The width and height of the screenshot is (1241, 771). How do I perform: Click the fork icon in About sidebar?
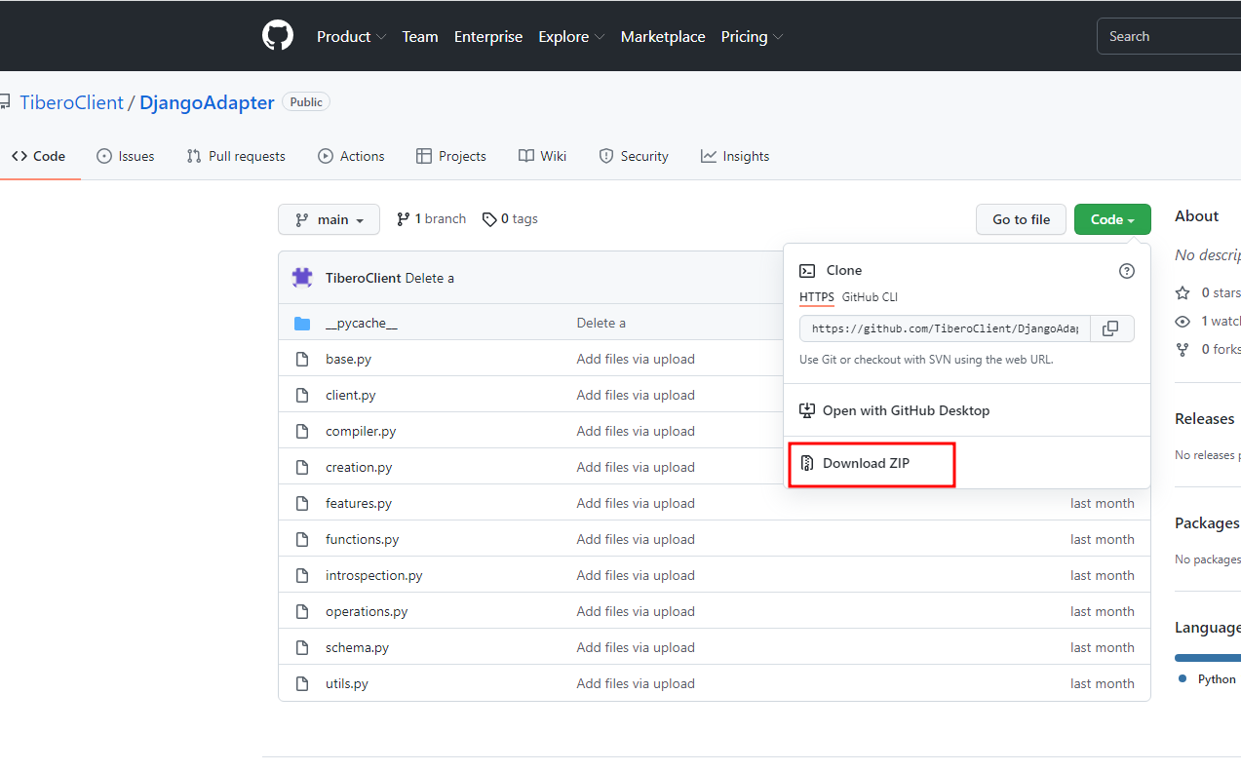click(x=1183, y=349)
